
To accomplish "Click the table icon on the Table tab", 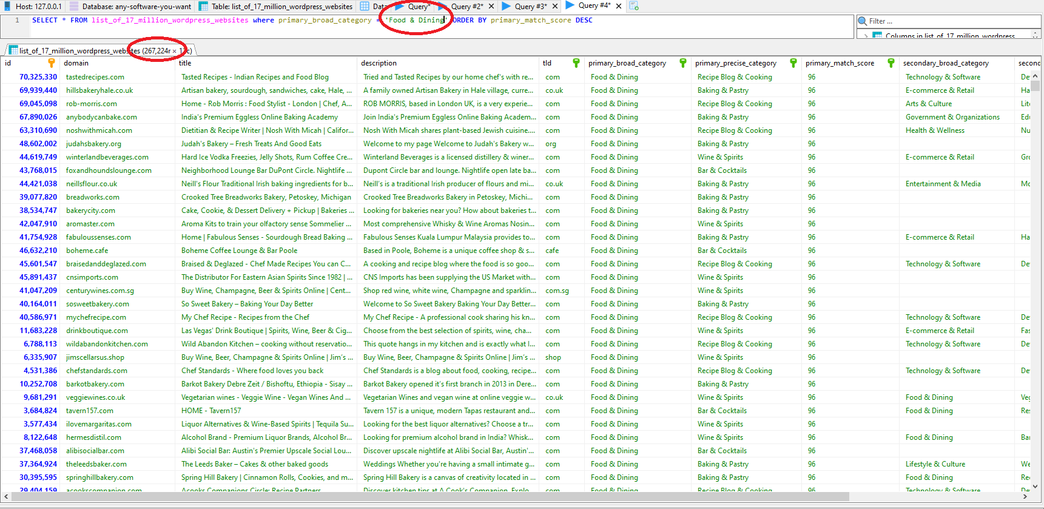I will pyautogui.click(x=203, y=6).
